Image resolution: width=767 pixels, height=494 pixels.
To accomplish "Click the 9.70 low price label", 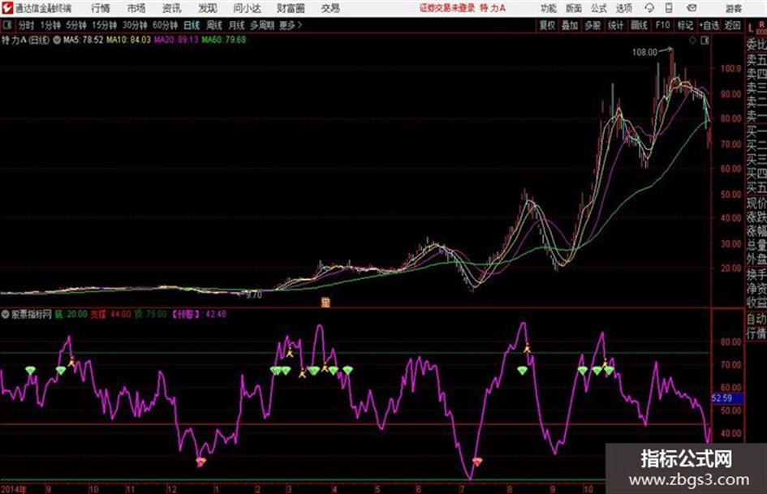I will tap(254, 295).
